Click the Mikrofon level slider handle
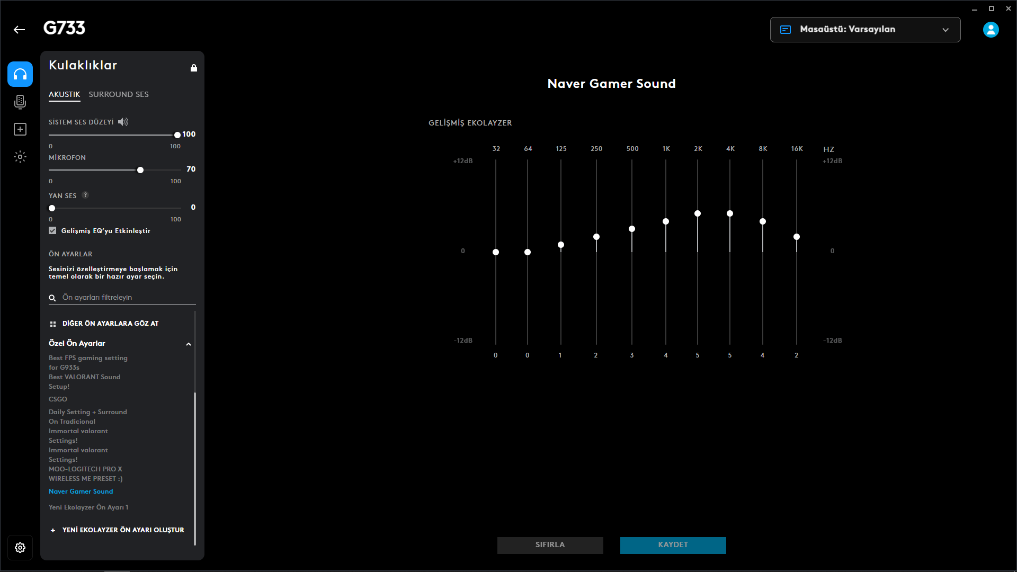Viewport: 1017px width, 572px height. (140, 170)
